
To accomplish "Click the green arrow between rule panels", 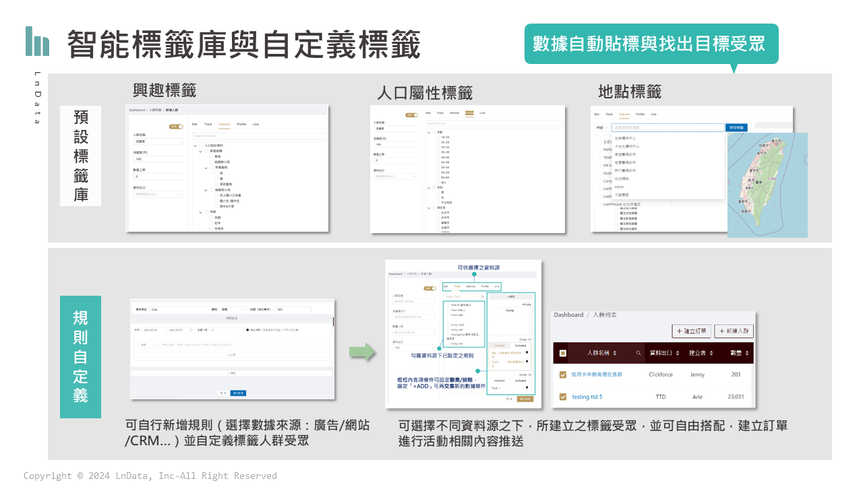I will pyautogui.click(x=362, y=351).
